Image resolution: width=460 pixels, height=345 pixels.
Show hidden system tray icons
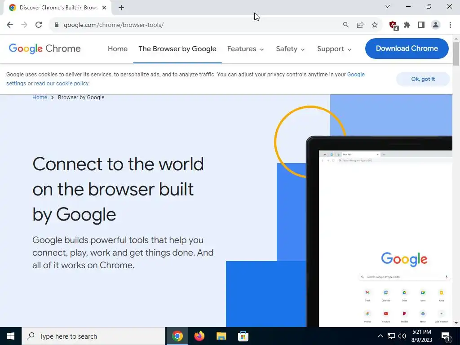coord(380,336)
